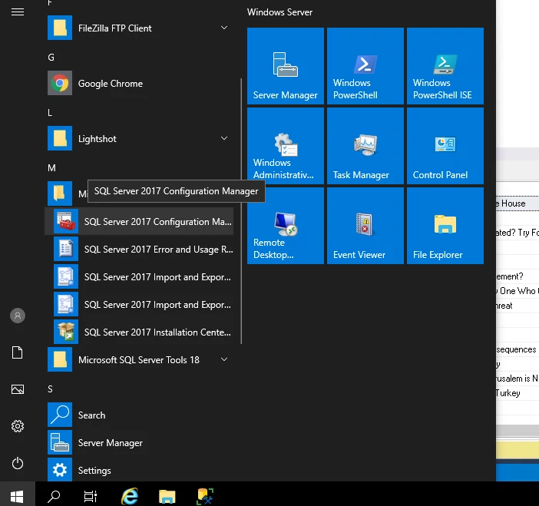This screenshot has height=506, width=539.
Task: Click the Windows Server tile group title
Action: click(279, 12)
